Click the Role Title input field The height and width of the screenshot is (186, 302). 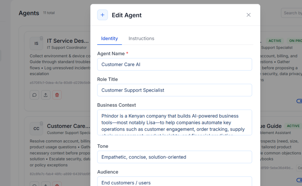pyautogui.click(x=175, y=90)
